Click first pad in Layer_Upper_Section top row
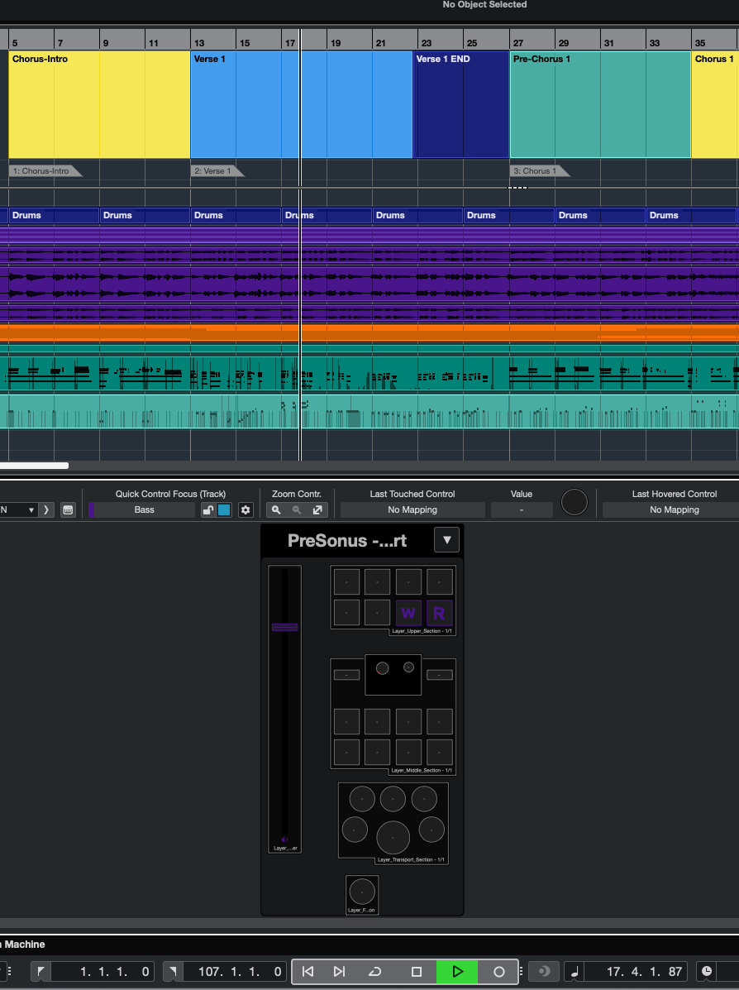The width and height of the screenshot is (739, 990). pyautogui.click(x=346, y=581)
